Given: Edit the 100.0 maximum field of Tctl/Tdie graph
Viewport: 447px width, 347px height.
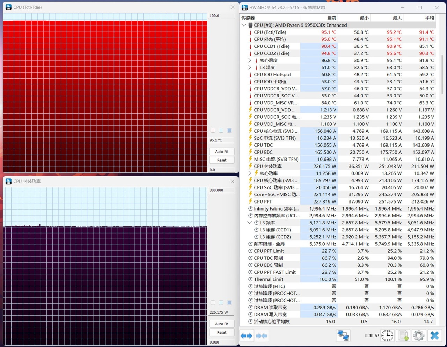Looking at the screenshot, I should [x=222, y=16].
